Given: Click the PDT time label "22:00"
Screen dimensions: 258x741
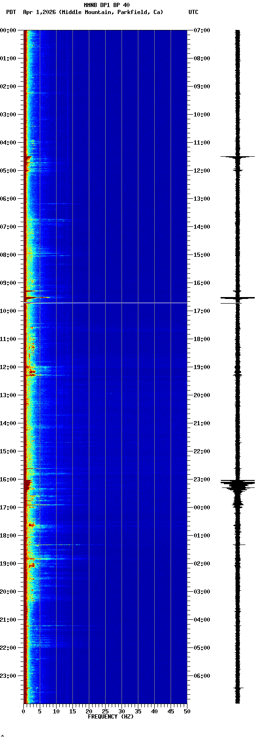Looking at the screenshot, I should 7,648.
